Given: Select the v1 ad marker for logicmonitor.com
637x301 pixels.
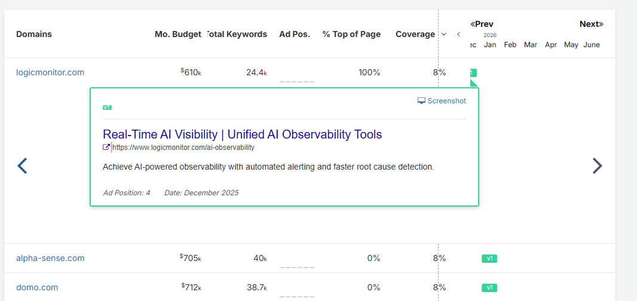Looking at the screenshot, I should point(473,73).
